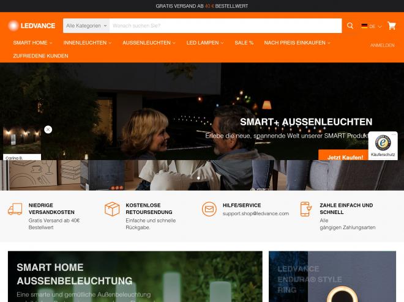404x302 pixels.
Task: Open the DE language selector
Action: [372, 26]
